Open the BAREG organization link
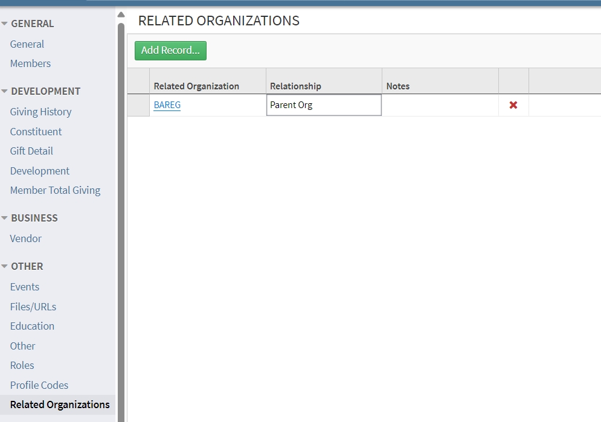The width and height of the screenshot is (601, 422). tap(167, 104)
